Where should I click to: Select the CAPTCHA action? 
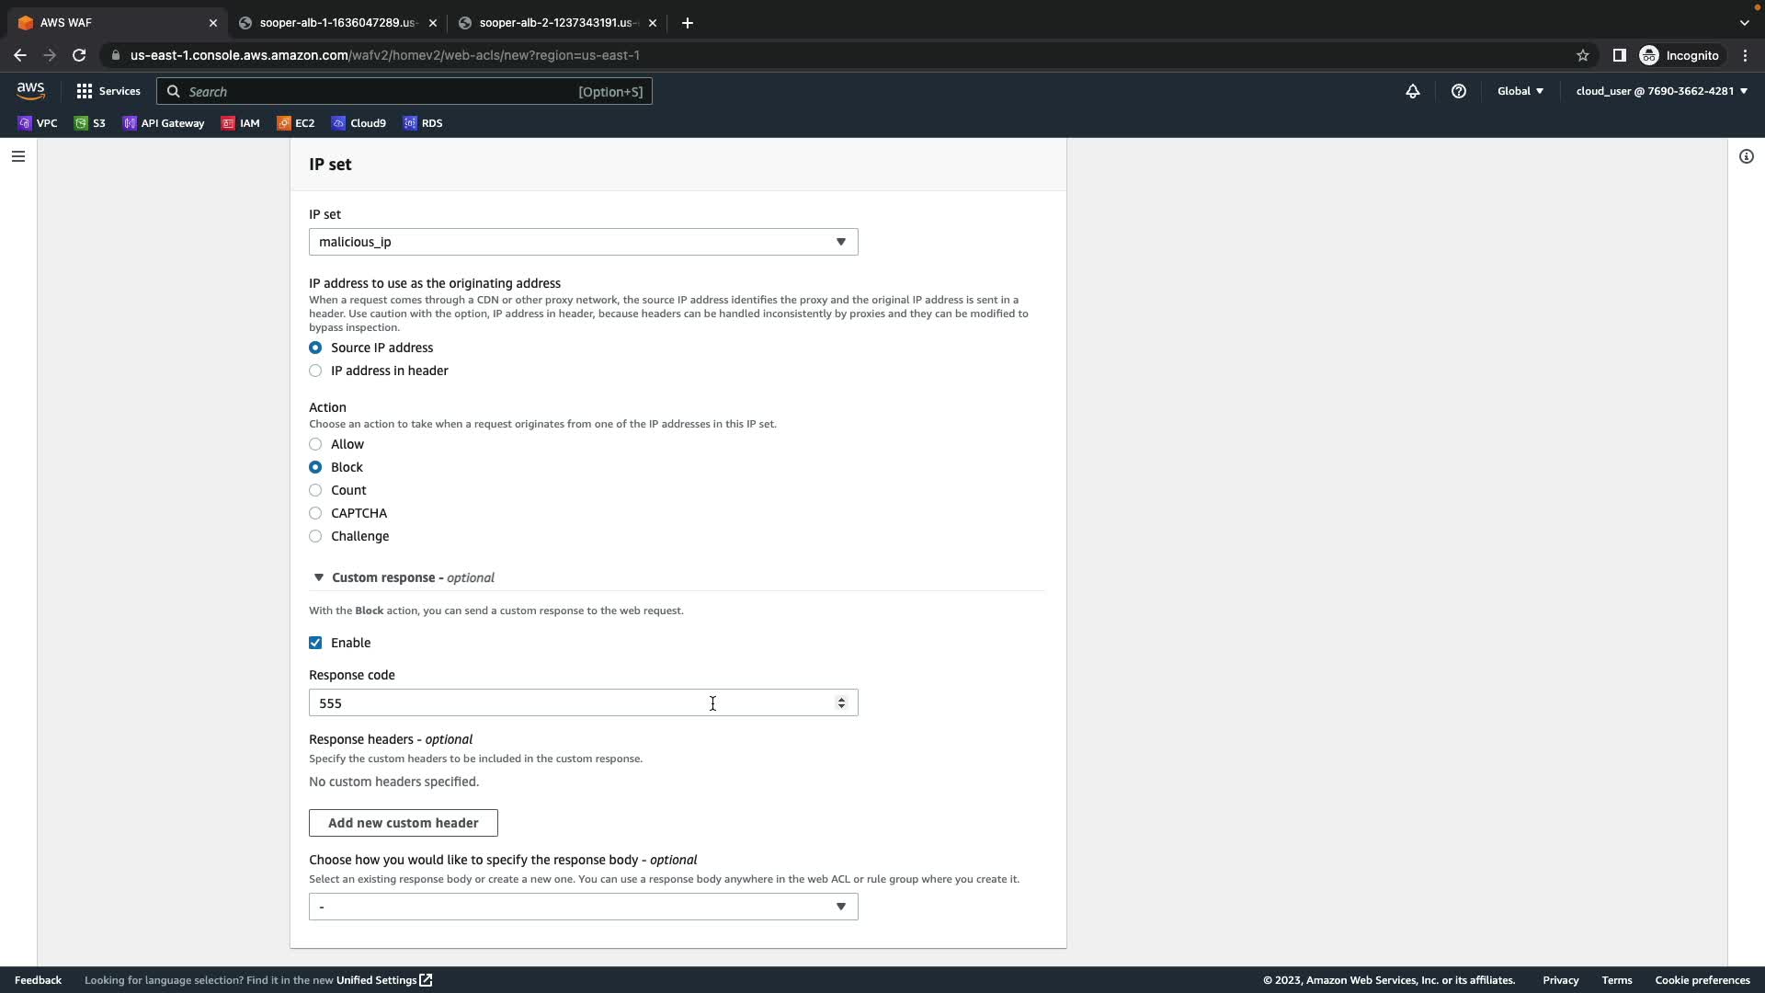[315, 513]
